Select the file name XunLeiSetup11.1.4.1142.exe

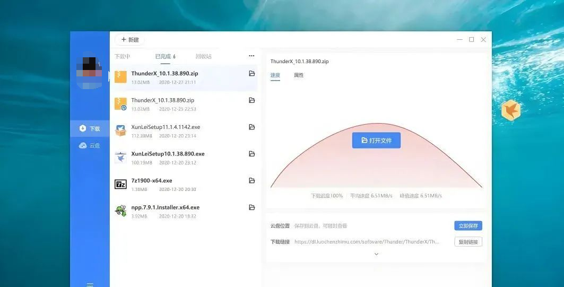click(166, 127)
